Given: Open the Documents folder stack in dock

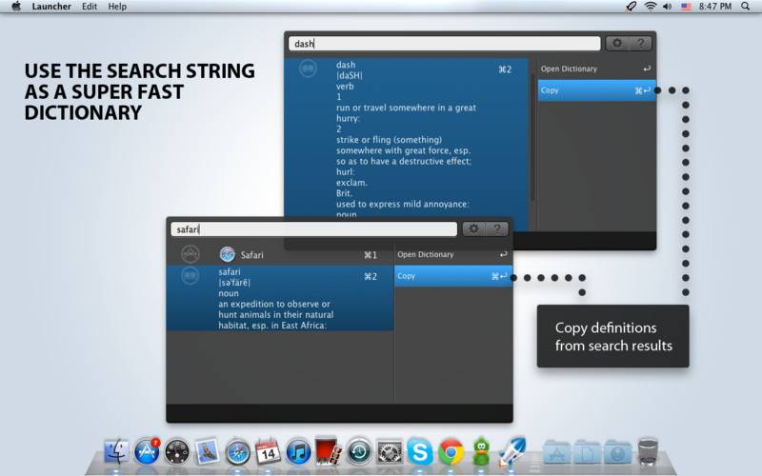Looking at the screenshot, I should [587, 452].
